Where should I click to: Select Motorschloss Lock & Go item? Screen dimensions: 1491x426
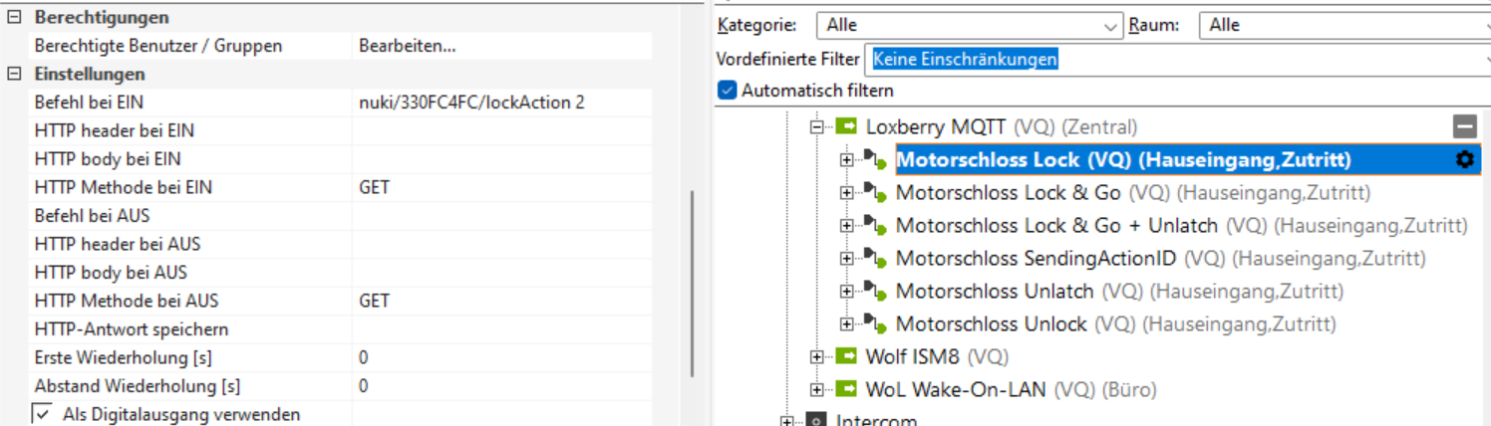point(1007,193)
